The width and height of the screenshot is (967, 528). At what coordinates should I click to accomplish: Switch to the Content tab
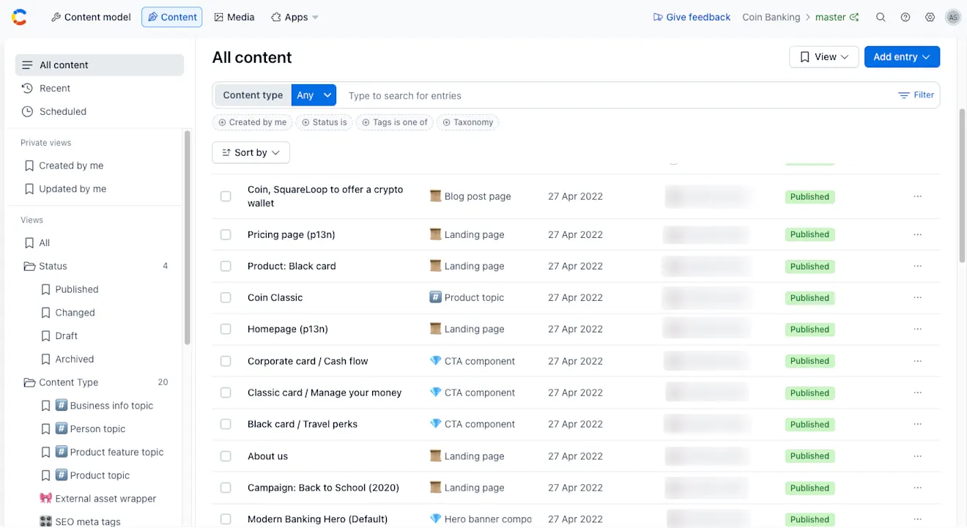tap(172, 17)
